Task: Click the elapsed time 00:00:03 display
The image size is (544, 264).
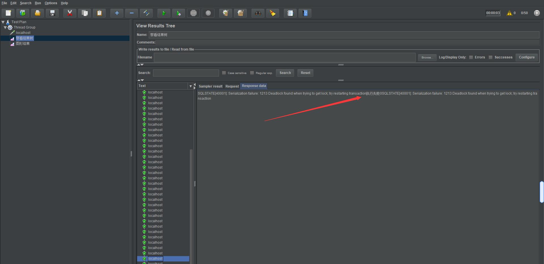Action: coord(493,13)
